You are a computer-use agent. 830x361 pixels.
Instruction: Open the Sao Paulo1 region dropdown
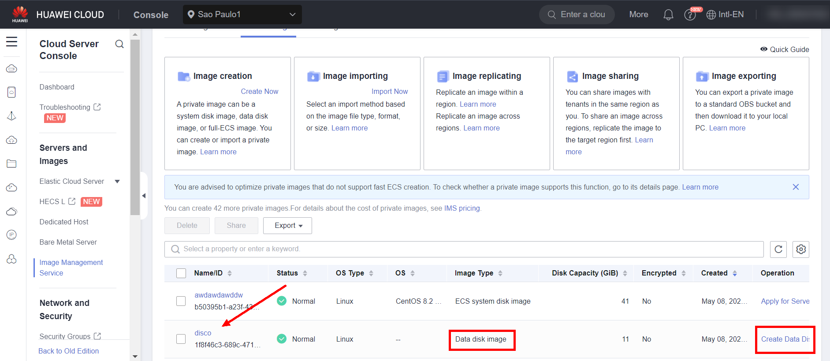(242, 15)
